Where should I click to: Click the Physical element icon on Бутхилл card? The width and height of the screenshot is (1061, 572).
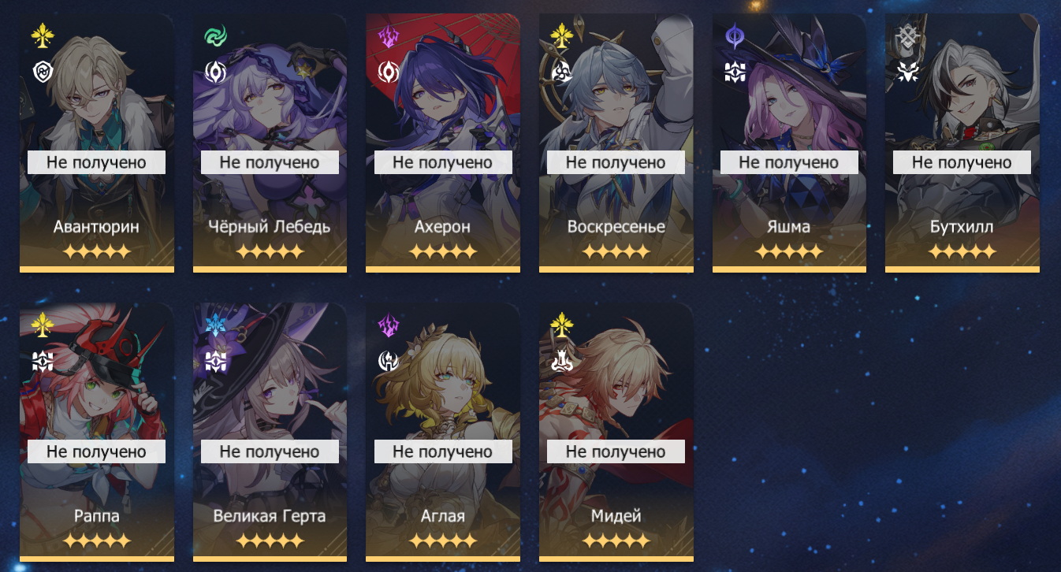click(x=907, y=35)
